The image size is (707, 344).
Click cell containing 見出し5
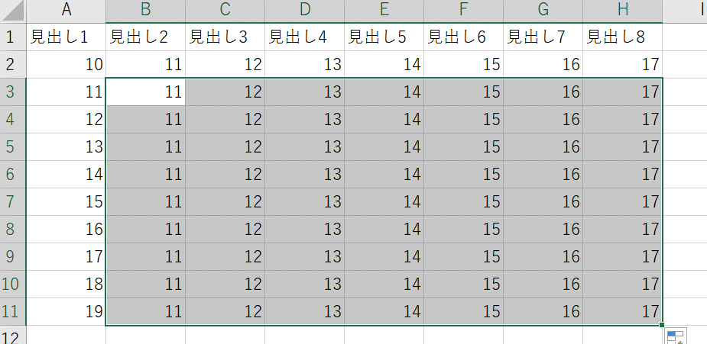pyautogui.click(x=384, y=37)
